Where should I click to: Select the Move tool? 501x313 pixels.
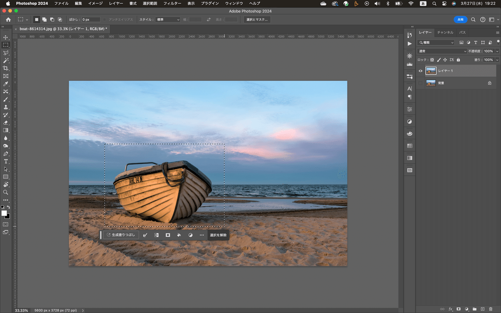6,38
